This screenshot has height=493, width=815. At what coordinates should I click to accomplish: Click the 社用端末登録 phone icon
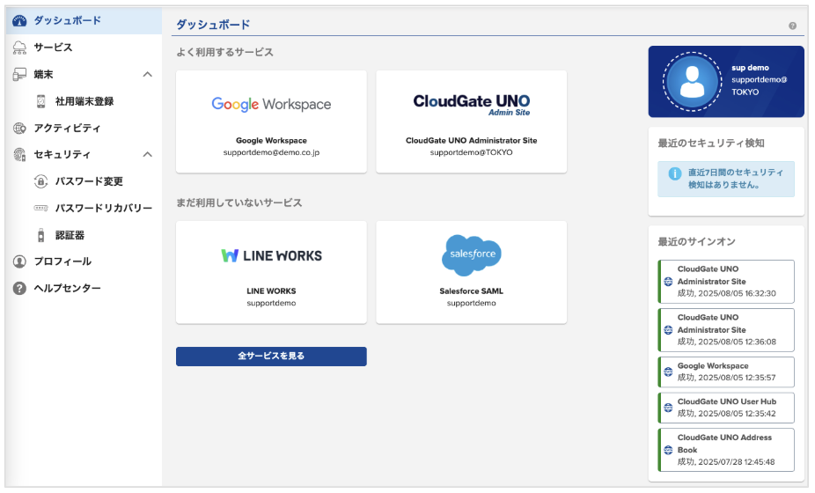tap(41, 101)
